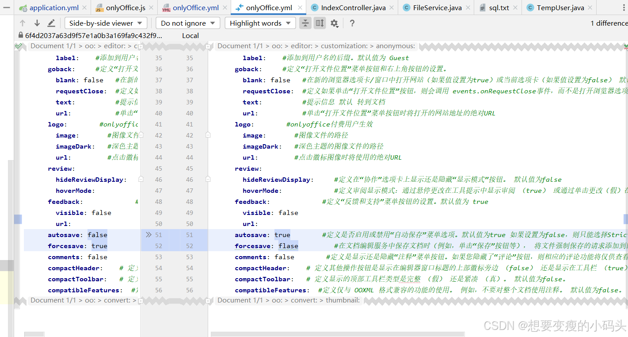The width and height of the screenshot is (628, 337).
Task: Click the chevron marker at line 51
Action: (150, 234)
